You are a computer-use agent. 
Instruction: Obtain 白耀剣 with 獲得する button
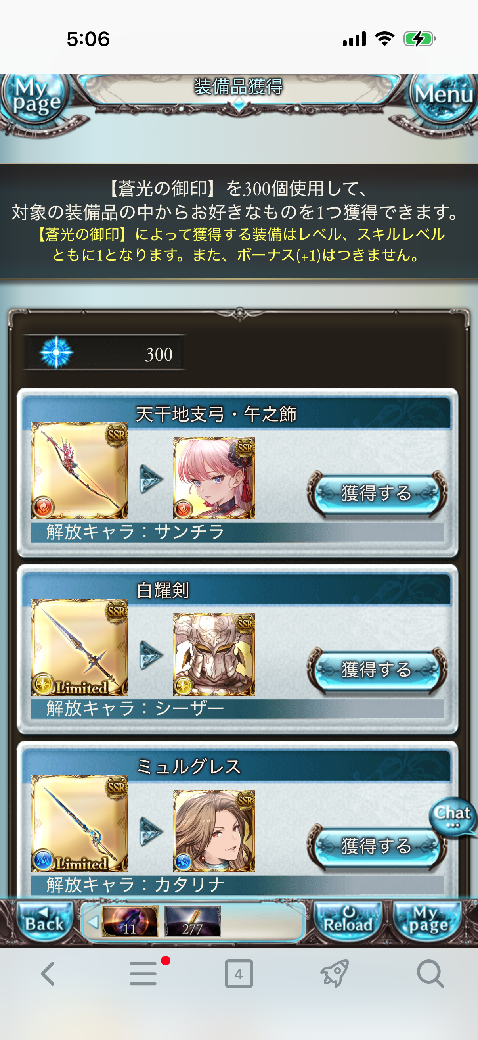pos(377,670)
